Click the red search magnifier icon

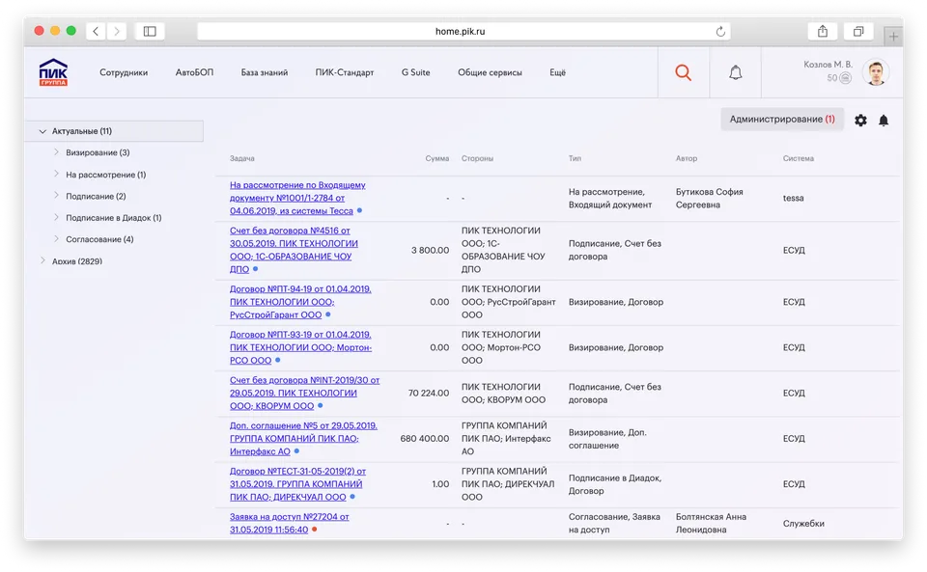(x=683, y=72)
